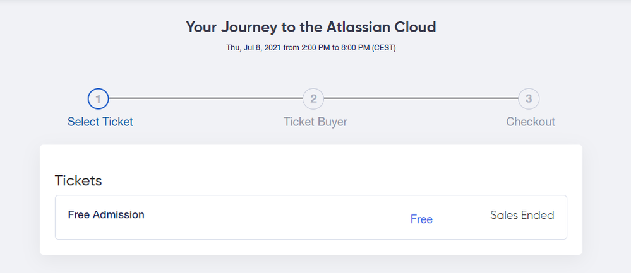Click the word "from" in the event time line
Image resolution: width=631 pixels, height=273 pixels.
tap(291, 48)
